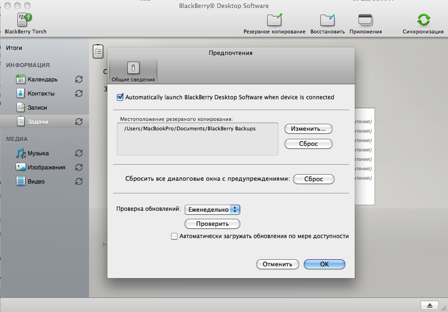Click the ИНФОРМАЦИЯ section header

pyautogui.click(x=28, y=65)
